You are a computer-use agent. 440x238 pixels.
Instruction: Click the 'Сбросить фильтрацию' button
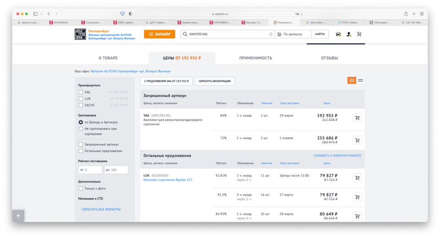click(214, 81)
